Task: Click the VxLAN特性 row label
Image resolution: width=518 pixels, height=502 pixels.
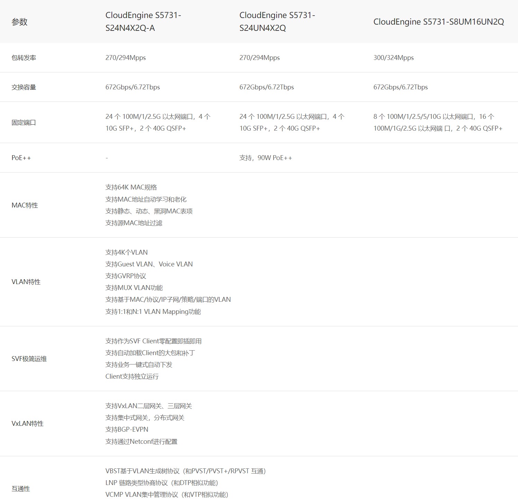Action: [28, 424]
